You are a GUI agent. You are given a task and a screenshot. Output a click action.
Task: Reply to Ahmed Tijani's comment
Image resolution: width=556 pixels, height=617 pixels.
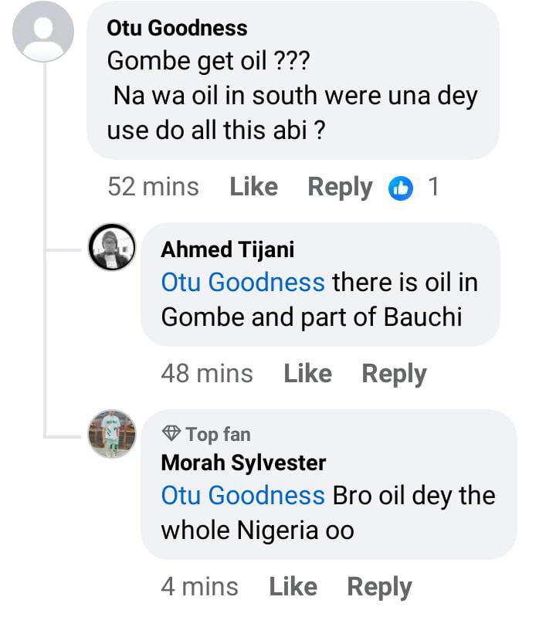tap(394, 374)
